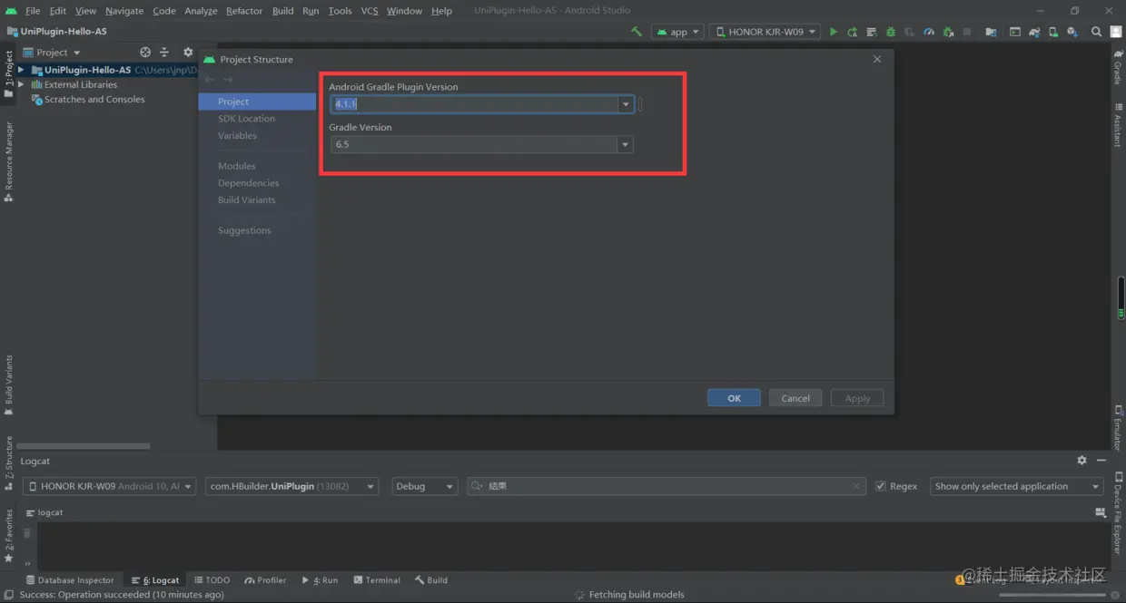Clear the Logcat search field with X

[855, 486]
